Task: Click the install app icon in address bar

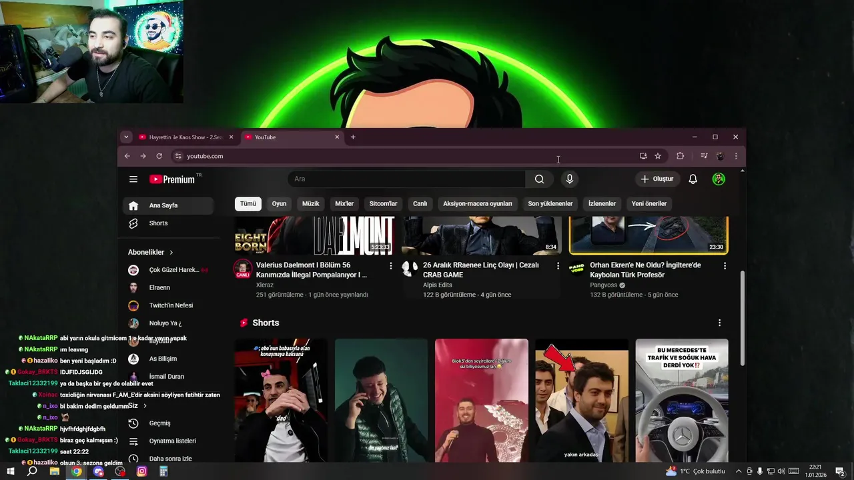Action: pyautogui.click(x=643, y=156)
